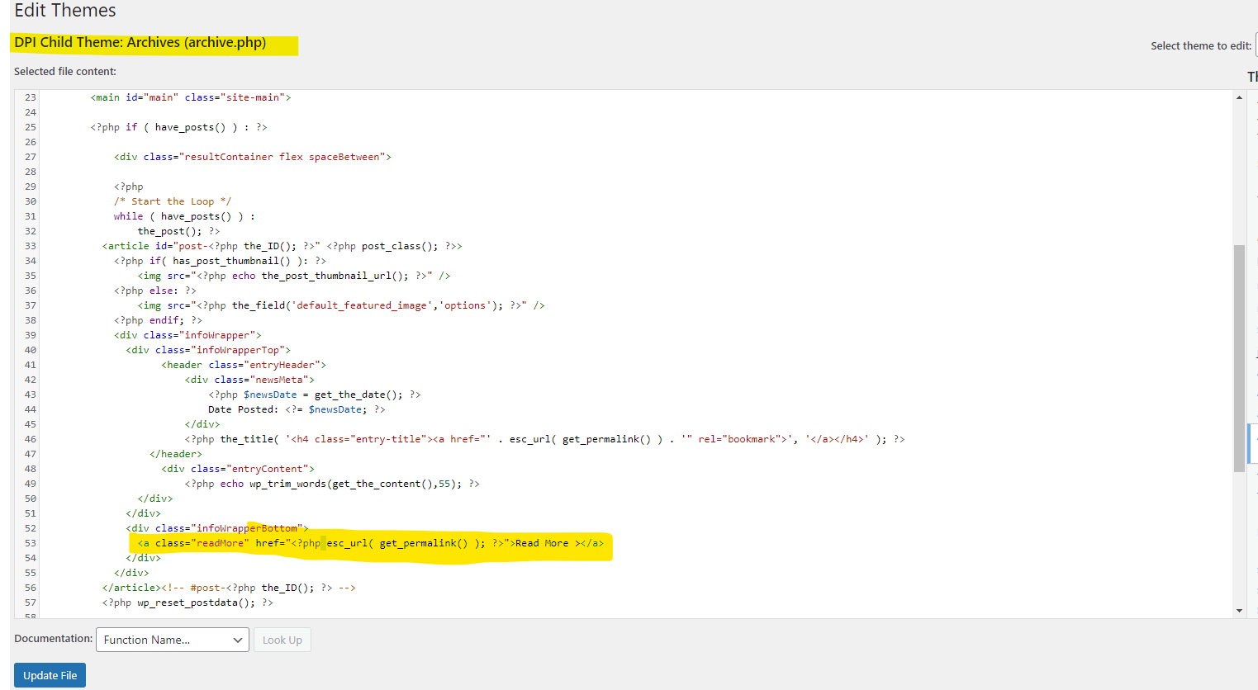Click line number 33 in the gutter
The width and height of the screenshot is (1258, 690).
click(x=30, y=246)
